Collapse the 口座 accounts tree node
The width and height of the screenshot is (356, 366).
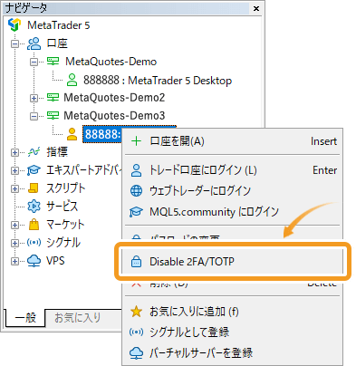14,43
